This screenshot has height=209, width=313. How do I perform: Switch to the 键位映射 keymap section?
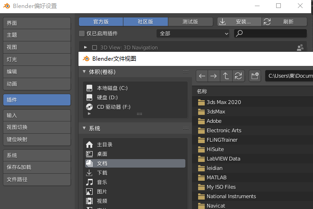click(x=37, y=139)
